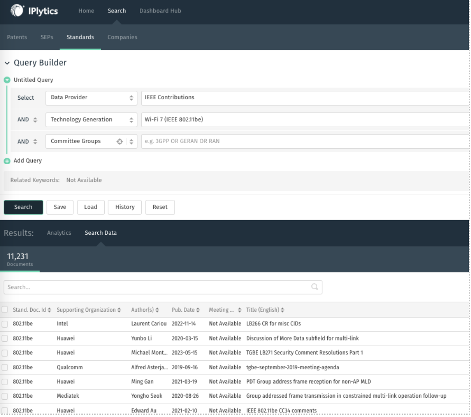This screenshot has width=471, height=417.
Task: Switch to the Patents tab
Action: 17,37
